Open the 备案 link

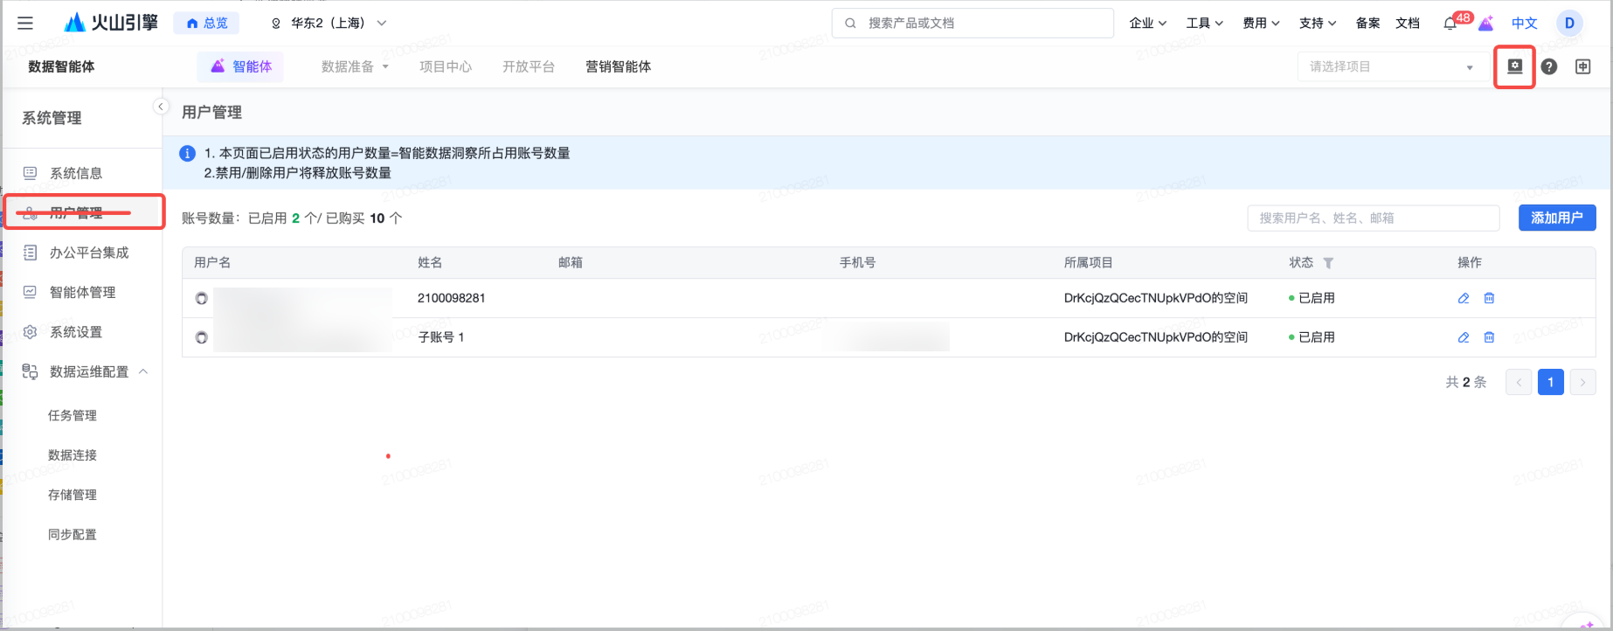tap(1368, 24)
